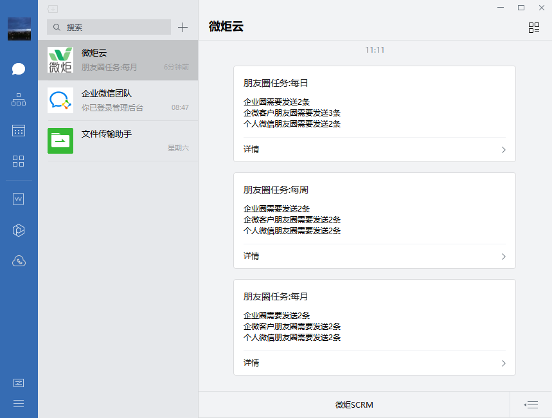552x418 pixels.
Task: Select the 微炬云 conversation
Action: point(118,60)
